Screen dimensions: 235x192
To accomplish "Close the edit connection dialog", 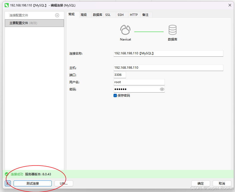I will [x=230, y=5].
